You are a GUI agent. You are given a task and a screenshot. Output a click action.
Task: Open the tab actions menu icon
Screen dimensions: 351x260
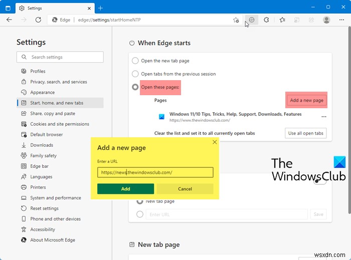pyautogui.click(x=8, y=9)
